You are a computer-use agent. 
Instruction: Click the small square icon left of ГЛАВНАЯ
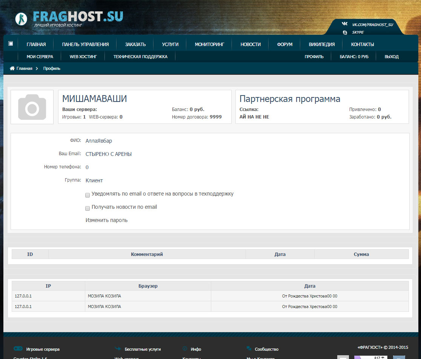[x=11, y=43]
